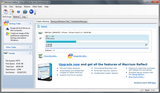Click the NUM status bar indicator

(147, 90)
